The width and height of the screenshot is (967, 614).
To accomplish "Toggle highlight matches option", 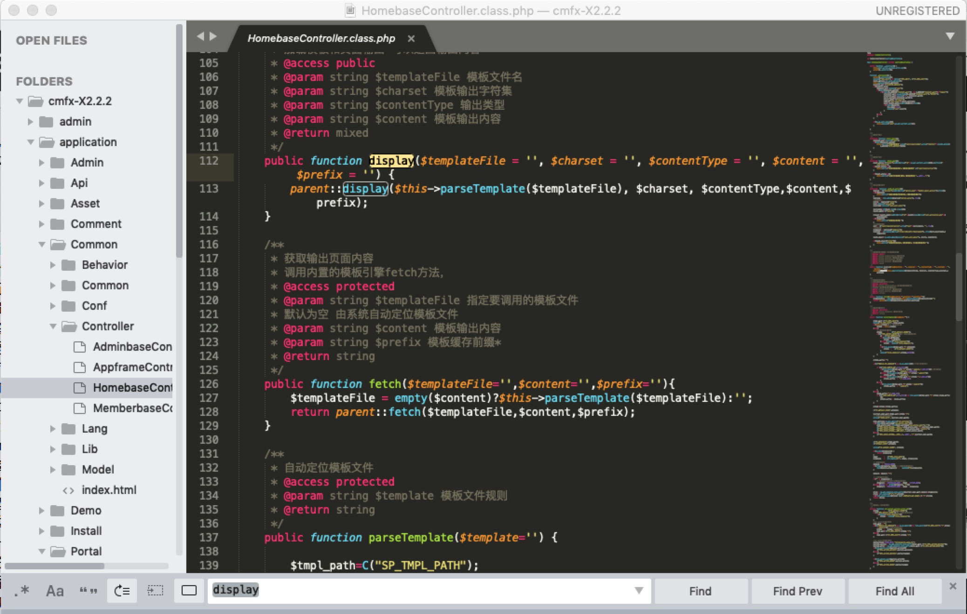I will coord(189,591).
